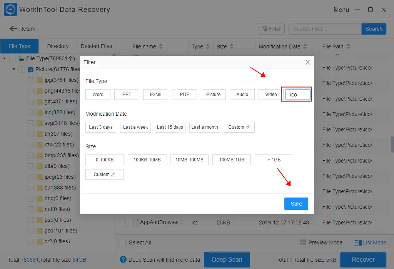Select the PPT file type filter
394x269 pixels.
point(127,95)
